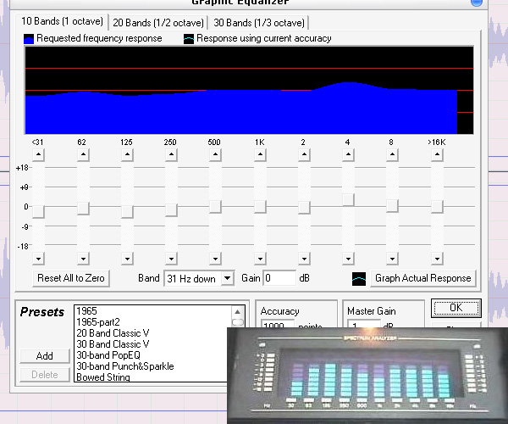This screenshot has width=508, height=424.
Task: Click the down arrow below the 125 slider
Action: [127, 259]
